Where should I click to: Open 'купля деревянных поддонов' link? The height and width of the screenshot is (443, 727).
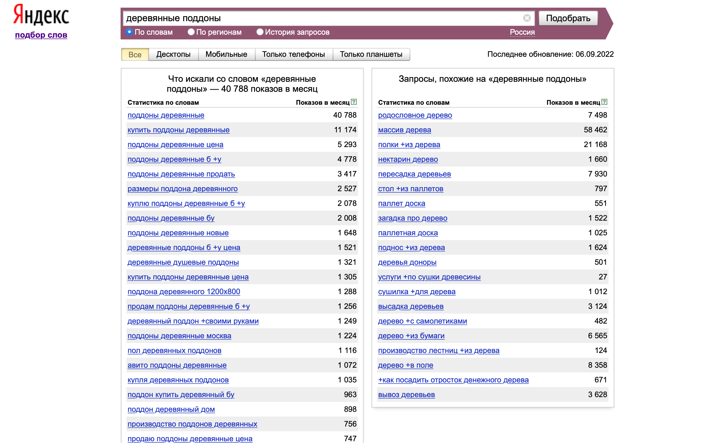click(x=178, y=380)
